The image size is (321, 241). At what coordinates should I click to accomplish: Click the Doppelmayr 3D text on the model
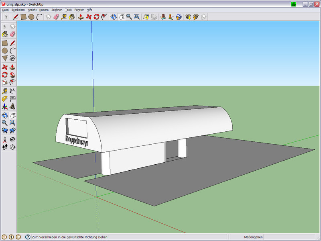tap(77, 141)
